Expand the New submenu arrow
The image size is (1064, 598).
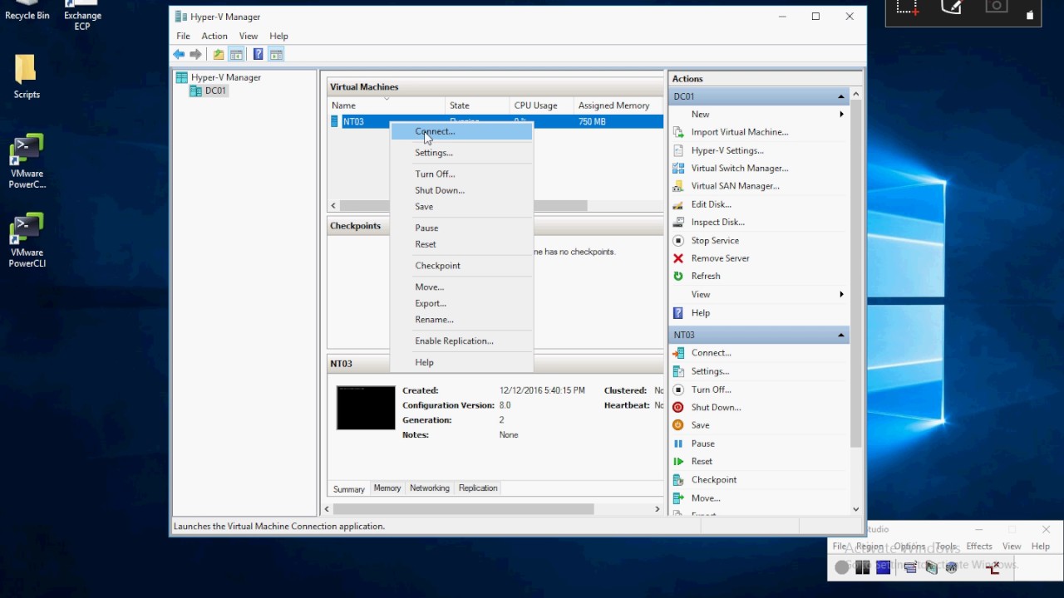[841, 115]
